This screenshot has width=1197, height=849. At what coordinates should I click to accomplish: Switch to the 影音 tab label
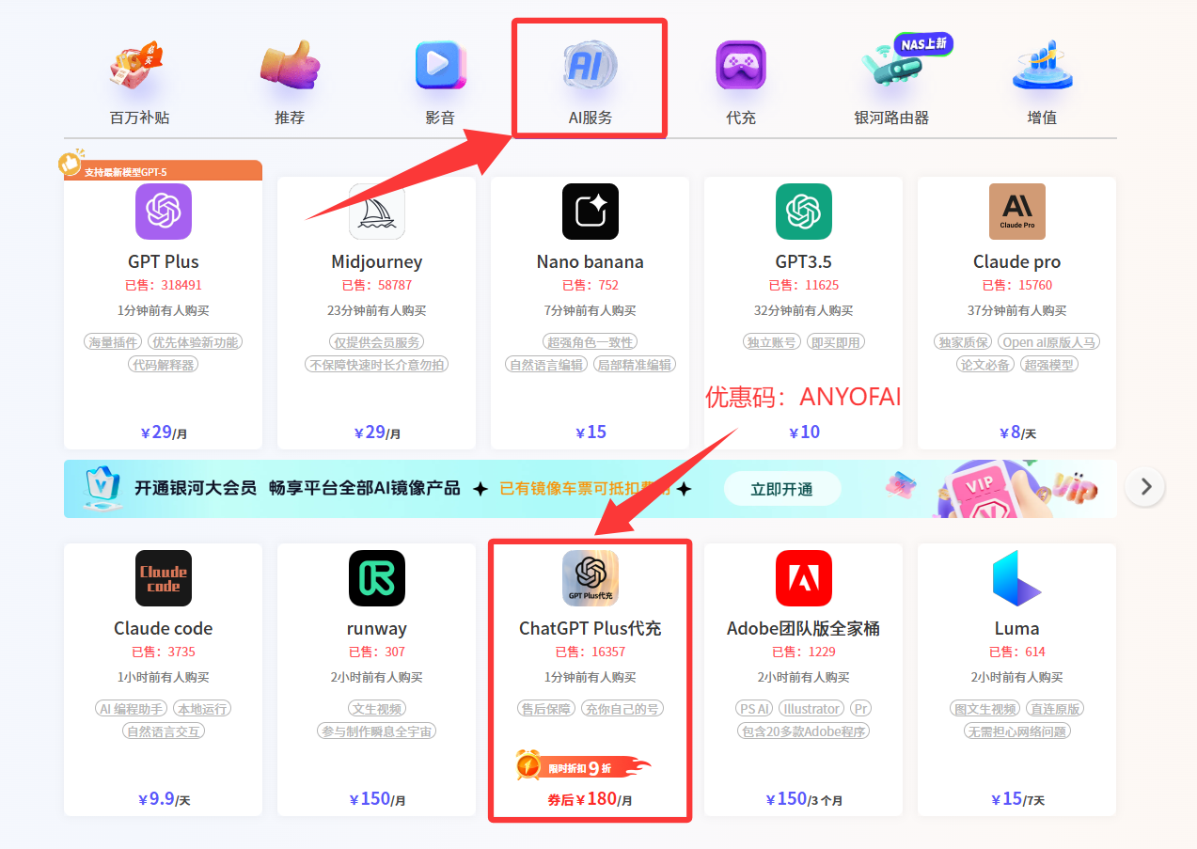tap(440, 118)
